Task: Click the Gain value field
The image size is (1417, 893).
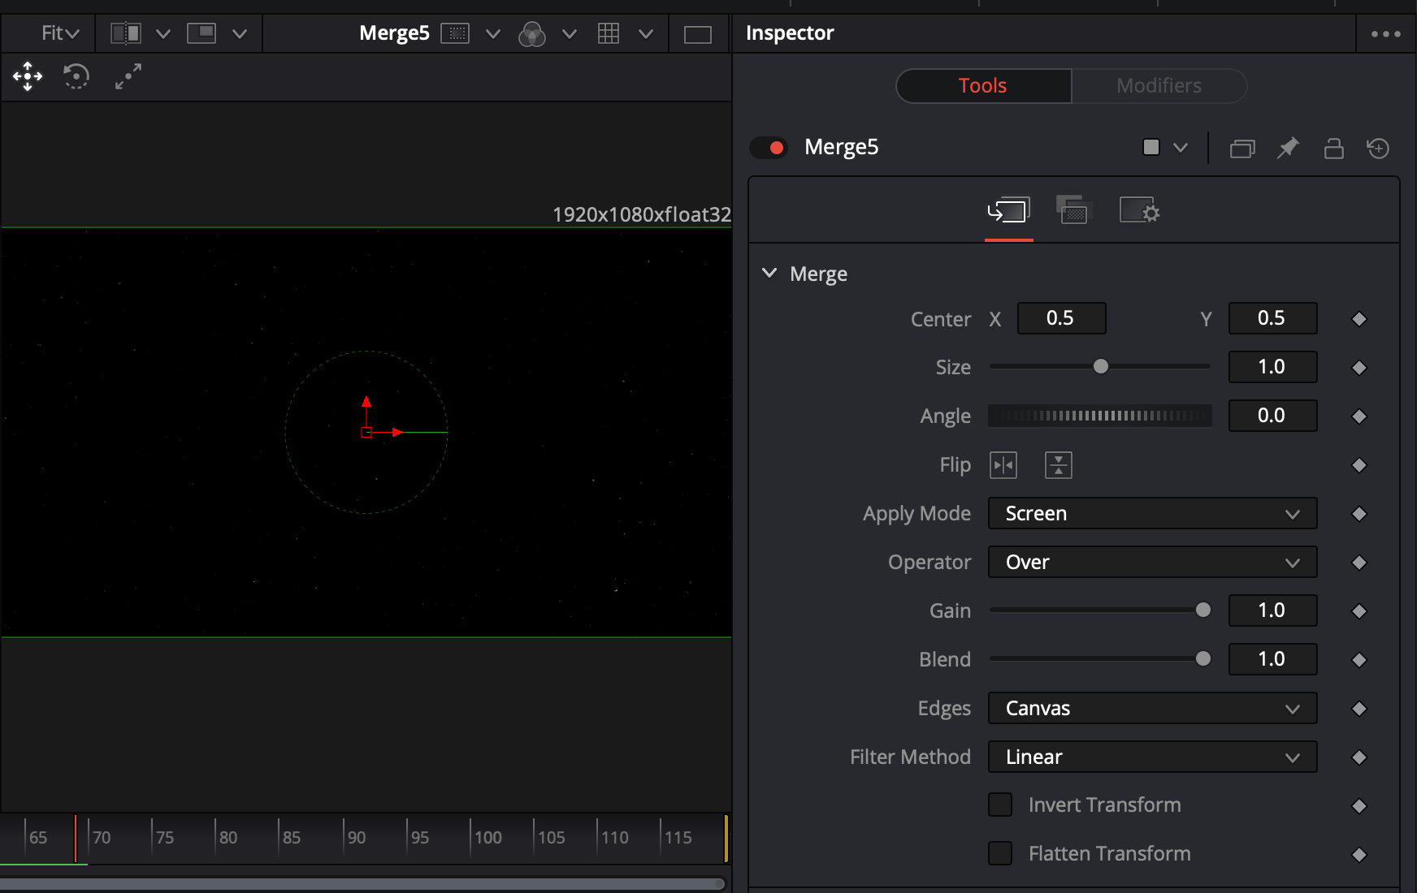Action: tap(1272, 610)
